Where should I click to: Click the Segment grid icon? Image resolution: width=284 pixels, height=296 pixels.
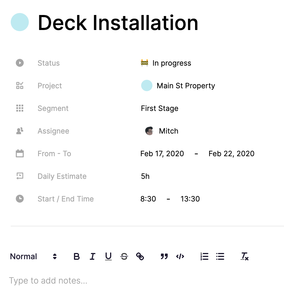pyautogui.click(x=19, y=108)
